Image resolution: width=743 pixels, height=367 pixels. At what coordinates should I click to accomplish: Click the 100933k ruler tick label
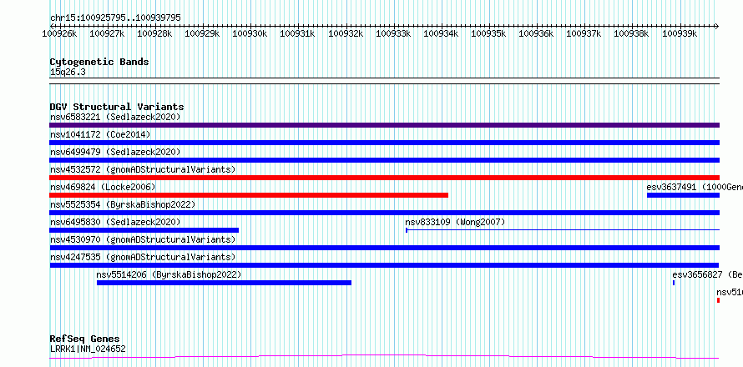(393, 33)
